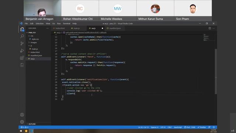236x133 pixels.
Task: Click Prettier status bar item
Action: coord(202,127)
